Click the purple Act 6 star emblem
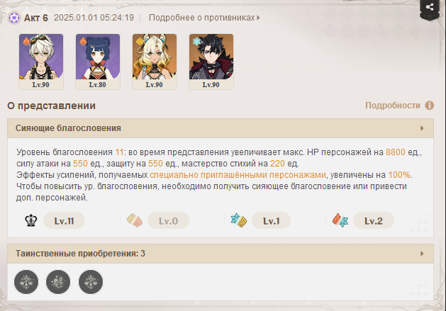 (x=14, y=18)
